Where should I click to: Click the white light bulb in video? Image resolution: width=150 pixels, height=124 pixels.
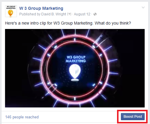click(75, 73)
